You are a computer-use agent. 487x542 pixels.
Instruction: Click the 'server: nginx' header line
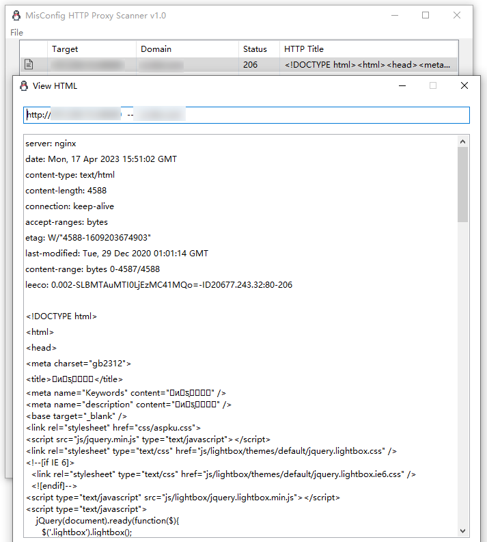51,144
